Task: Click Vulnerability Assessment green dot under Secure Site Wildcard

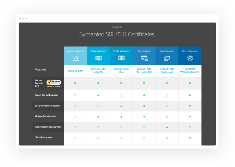Action: (167, 127)
